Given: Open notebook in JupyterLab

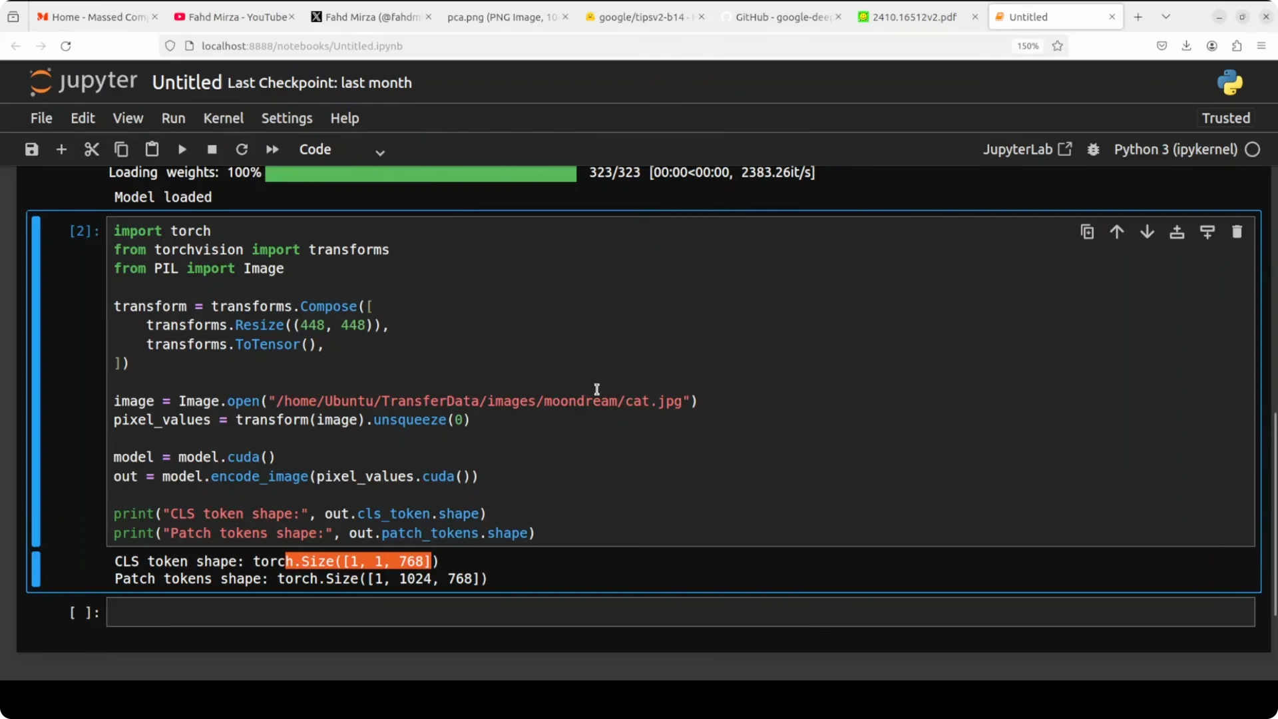Looking at the screenshot, I should coord(1027,149).
